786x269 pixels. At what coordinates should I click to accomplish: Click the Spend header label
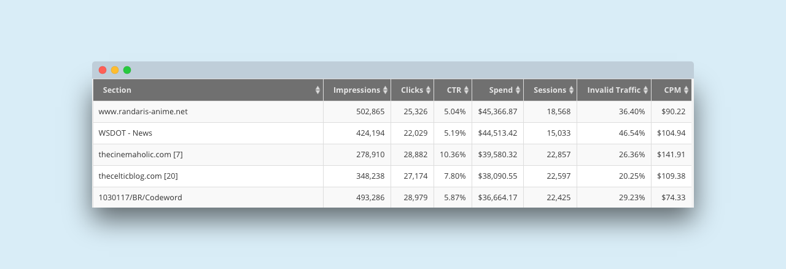point(501,90)
